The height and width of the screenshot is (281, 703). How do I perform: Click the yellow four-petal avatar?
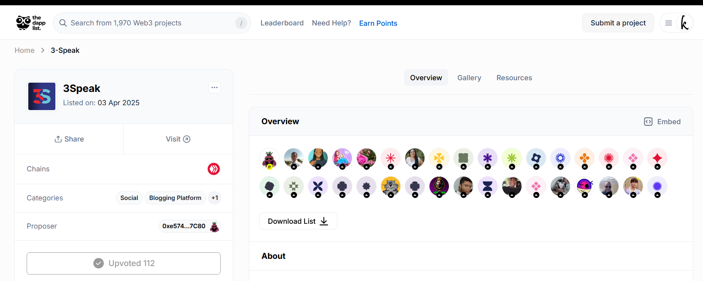pyautogui.click(x=439, y=158)
